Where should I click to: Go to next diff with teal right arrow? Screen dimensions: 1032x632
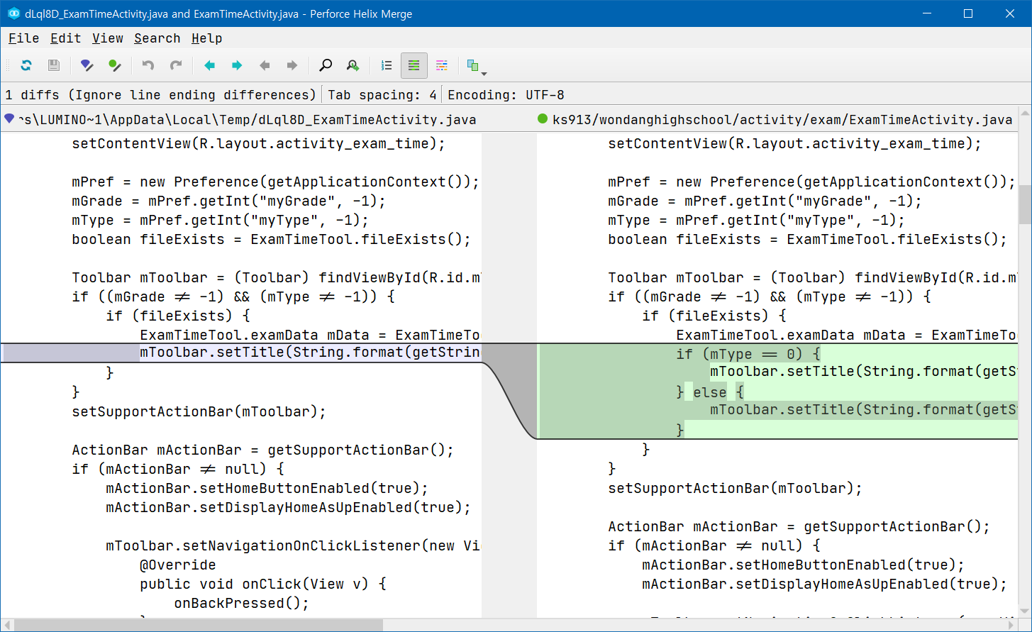tap(237, 65)
